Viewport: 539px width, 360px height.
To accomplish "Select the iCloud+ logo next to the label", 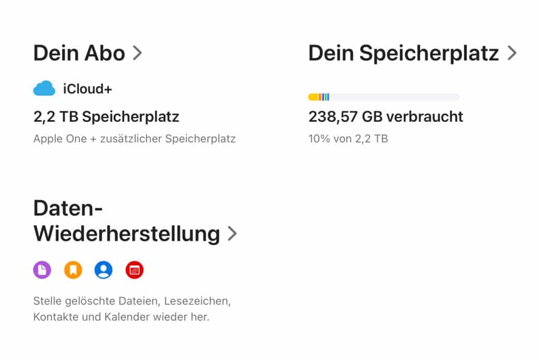I will (x=44, y=88).
